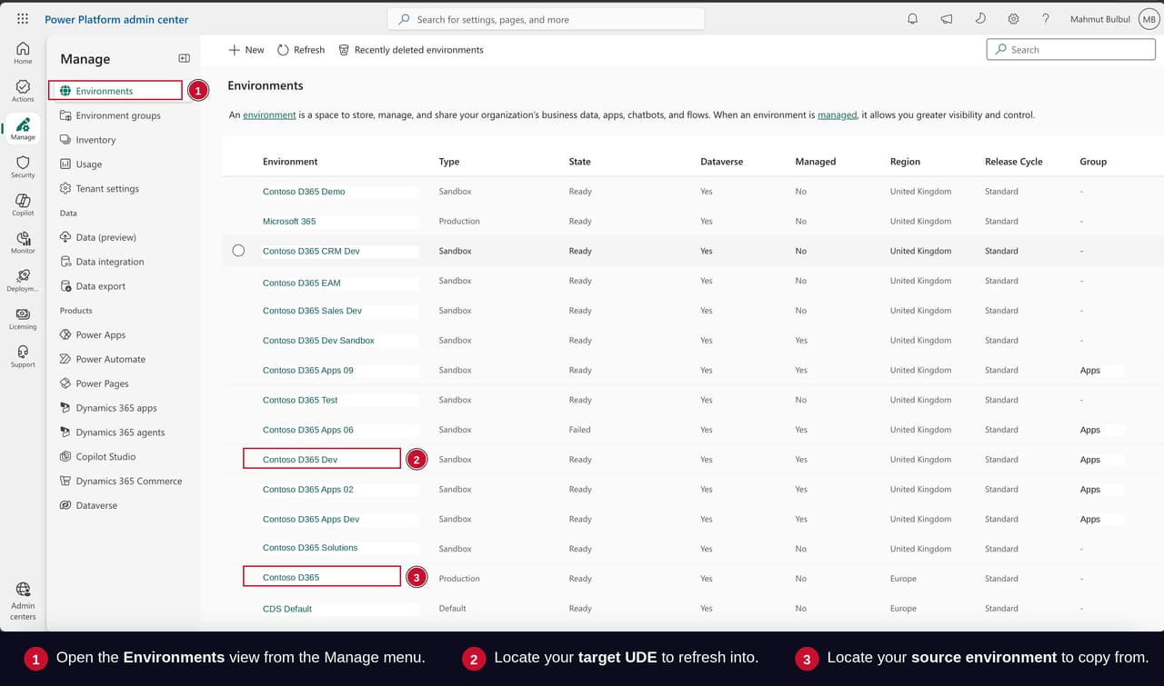Open Monitor in the left rail
Image resolution: width=1164 pixels, height=686 pixels.
pyautogui.click(x=23, y=243)
